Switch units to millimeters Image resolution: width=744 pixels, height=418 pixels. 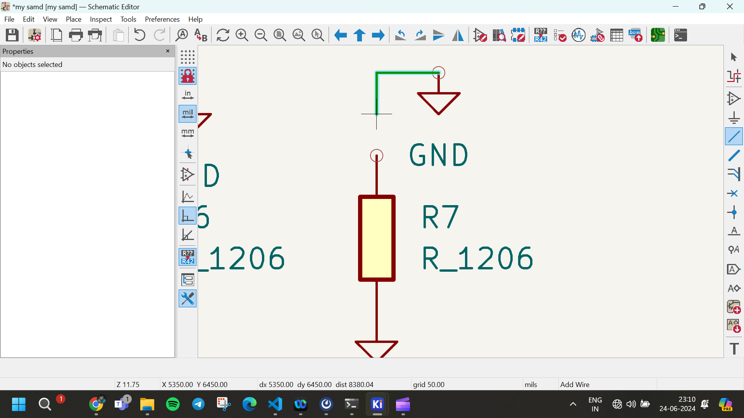pos(188,133)
